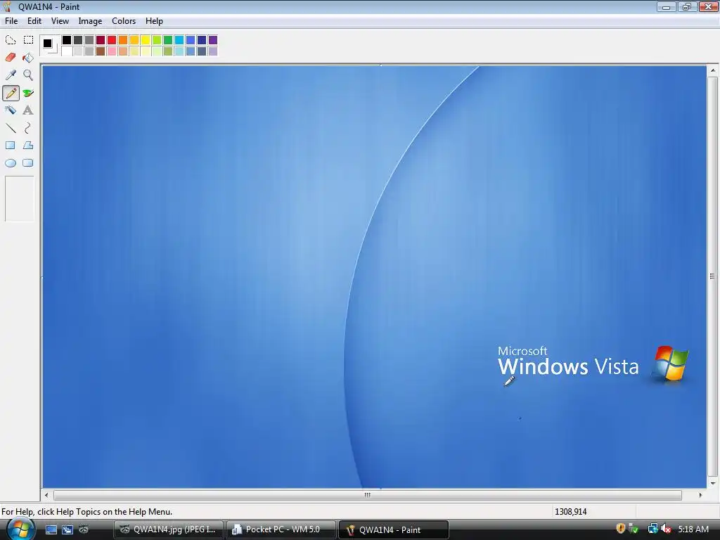This screenshot has width=720, height=540.
Task: Click the foreground color box
Action: pos(47,43)
